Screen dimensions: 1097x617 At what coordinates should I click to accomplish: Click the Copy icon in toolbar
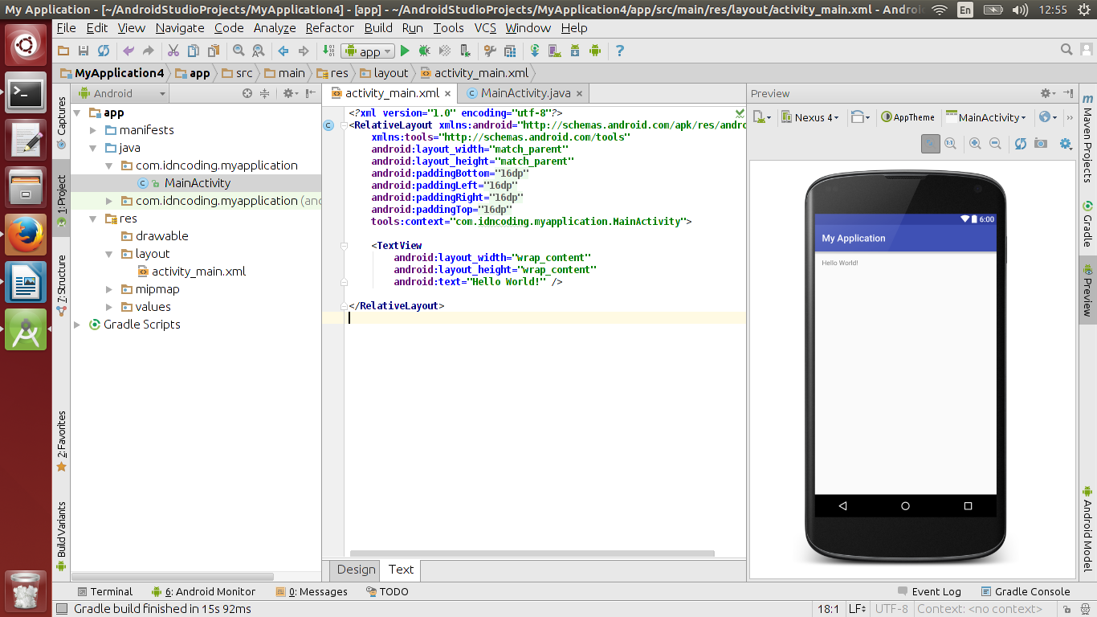pyautogui.click(x=193, y=51)
